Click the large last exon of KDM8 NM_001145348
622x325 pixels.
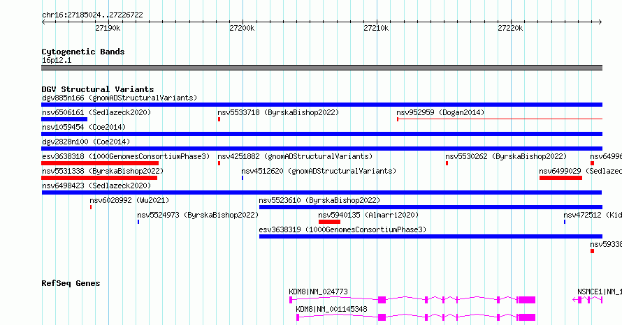[527, 317]
